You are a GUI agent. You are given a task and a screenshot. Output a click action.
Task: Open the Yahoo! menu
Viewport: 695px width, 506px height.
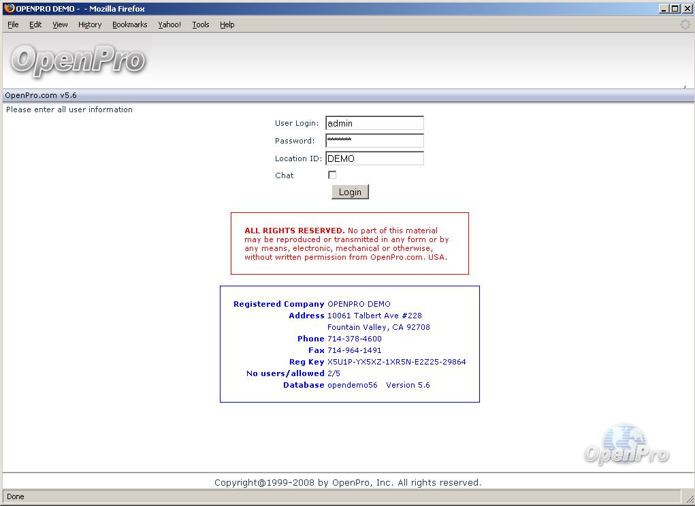tap(169, 24)
